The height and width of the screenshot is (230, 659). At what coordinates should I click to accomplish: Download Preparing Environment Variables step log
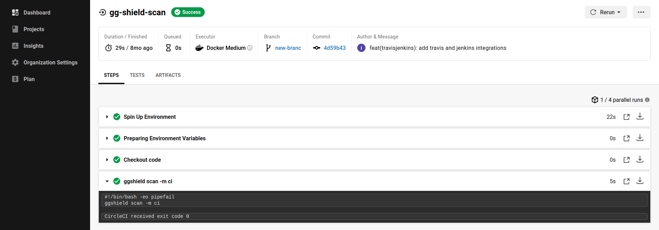(x=640, y=138)
